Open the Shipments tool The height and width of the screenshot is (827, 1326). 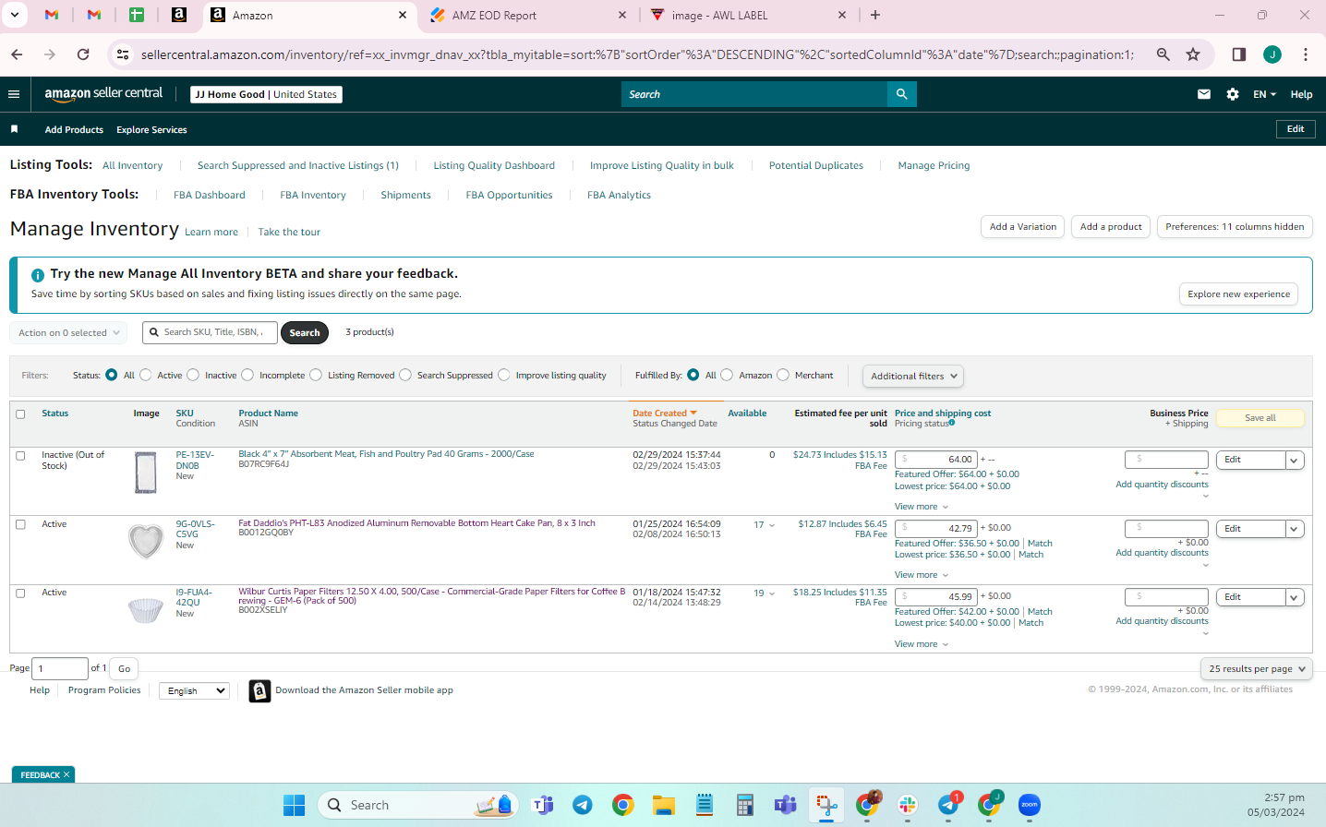(405, 196)
